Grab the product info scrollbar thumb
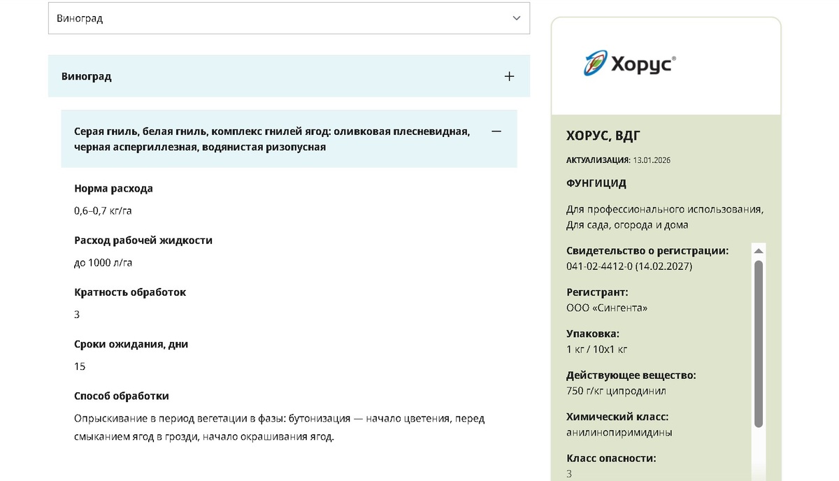 759,344
